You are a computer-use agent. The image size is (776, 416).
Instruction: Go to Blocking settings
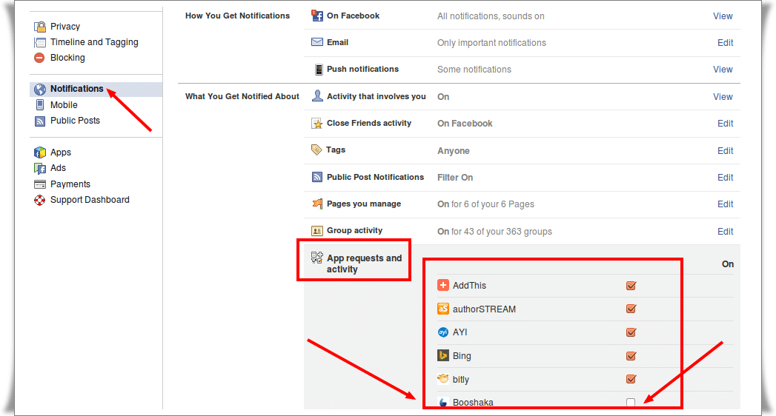(67, 58)
